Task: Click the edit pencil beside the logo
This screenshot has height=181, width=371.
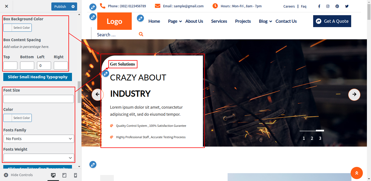Action: [x=93, y=17]
